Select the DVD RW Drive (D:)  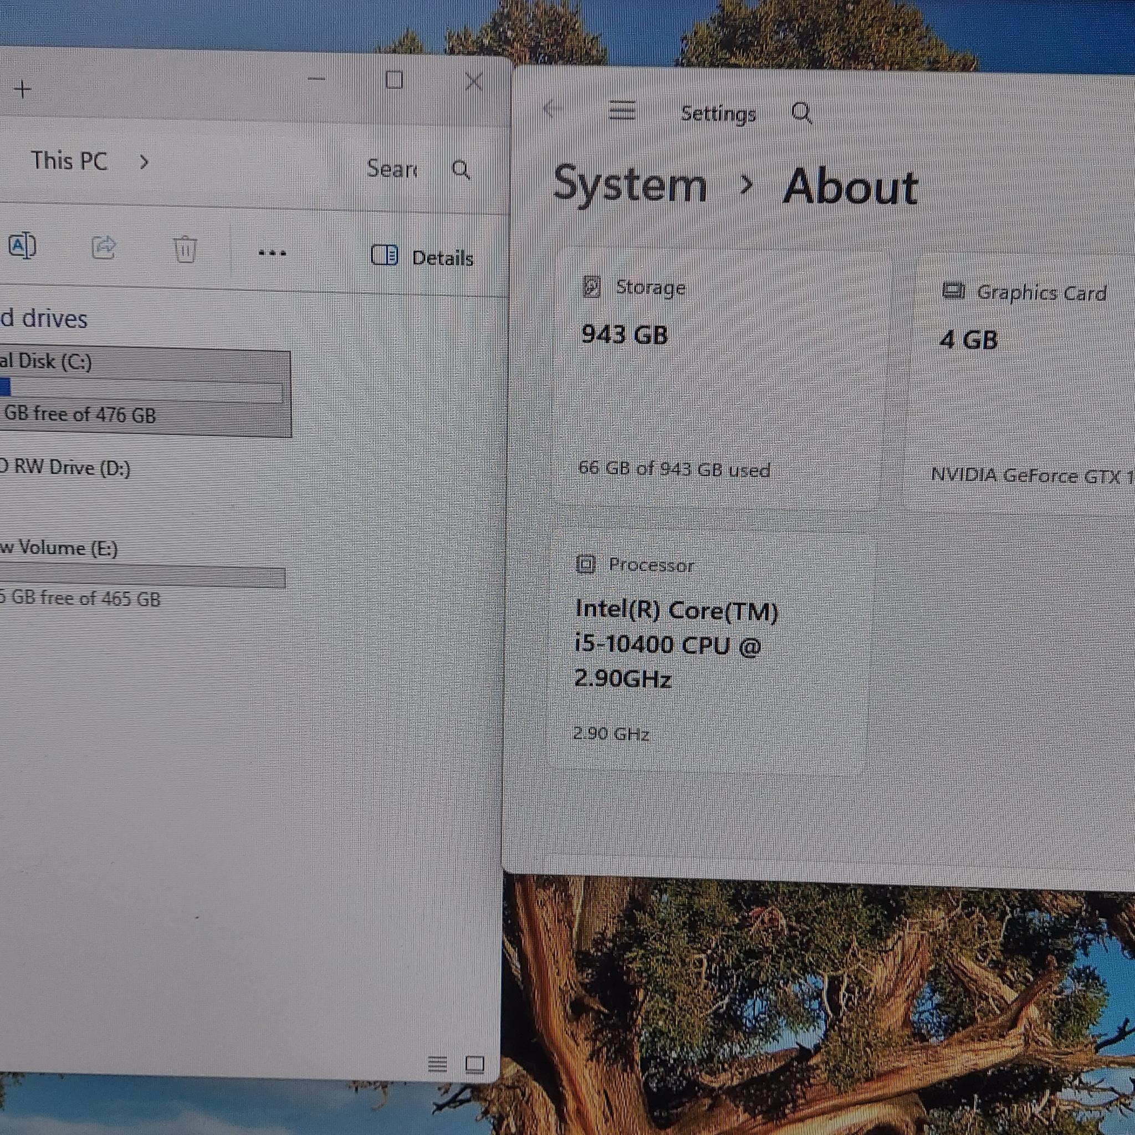coord(65,468)
